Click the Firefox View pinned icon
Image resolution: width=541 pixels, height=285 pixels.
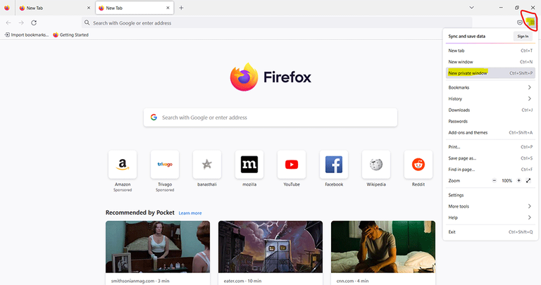click(7, 8)
